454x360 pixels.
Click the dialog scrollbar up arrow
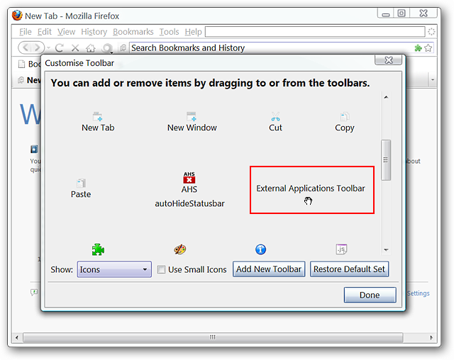(386, 97)
